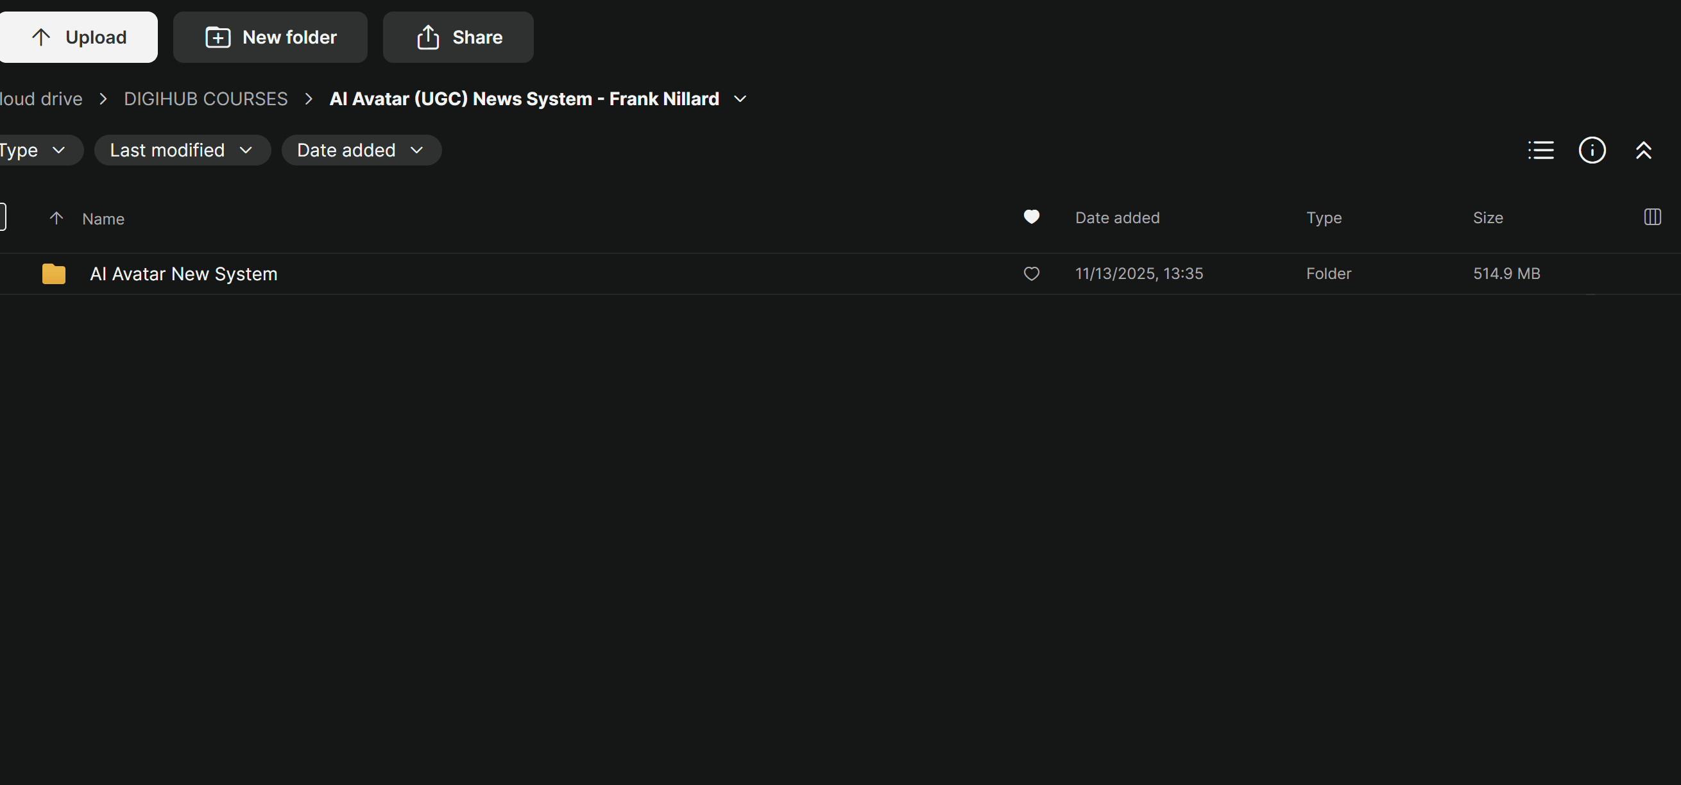Viewport: 1681px width, 785px height.
Task: Sort by Date added column header
Action: 1117,217
